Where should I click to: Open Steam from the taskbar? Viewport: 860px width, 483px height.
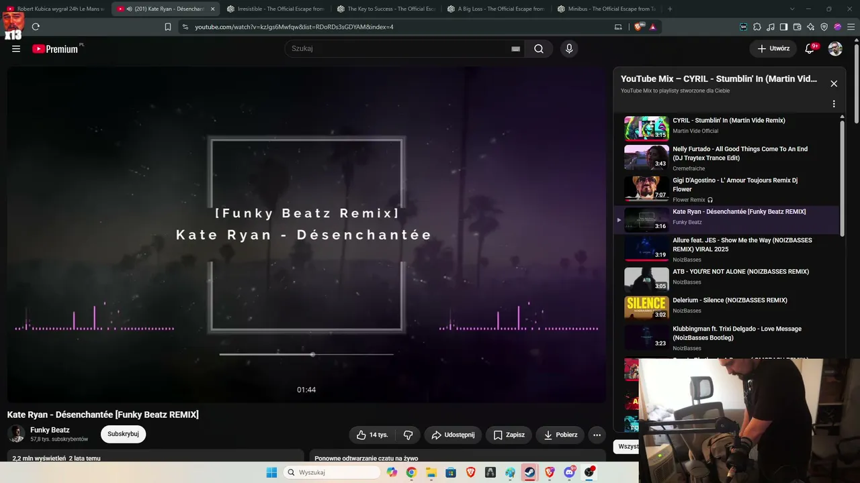(x=529, y=472)
